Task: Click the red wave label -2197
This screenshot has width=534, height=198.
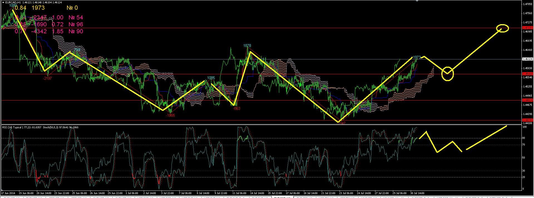Action: point(47,78)
